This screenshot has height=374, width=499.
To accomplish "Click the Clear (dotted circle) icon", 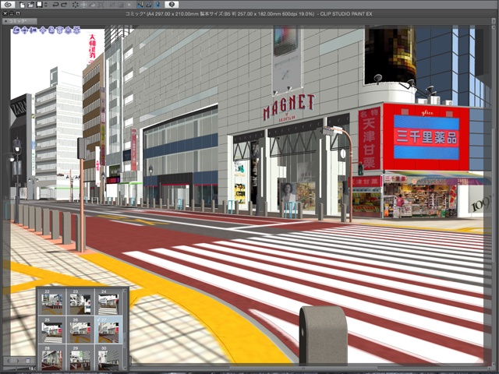I will (76, 5).
